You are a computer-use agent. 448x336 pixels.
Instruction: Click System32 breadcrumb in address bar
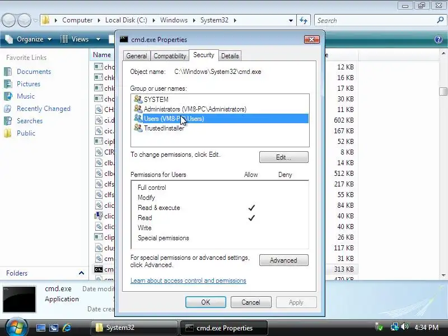[x=214, y=20]
